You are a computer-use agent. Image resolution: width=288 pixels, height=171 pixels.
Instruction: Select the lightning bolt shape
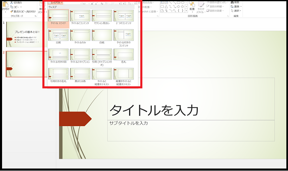[x=166, y=11]
